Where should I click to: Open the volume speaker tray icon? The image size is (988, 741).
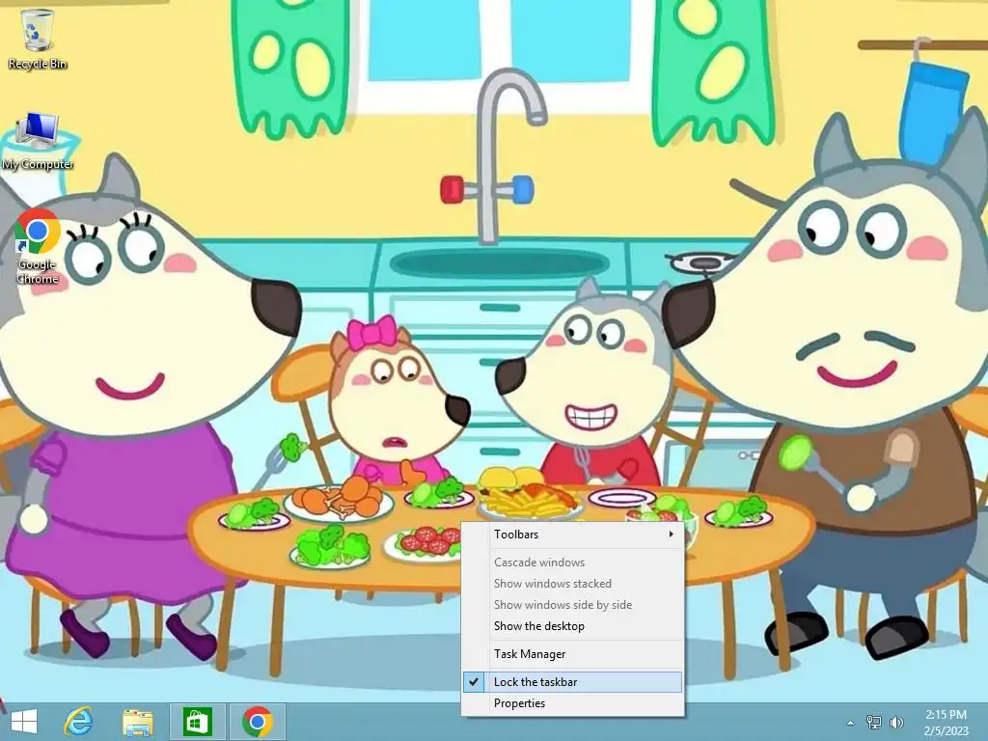pyautogui.click(x=896, y=722)
